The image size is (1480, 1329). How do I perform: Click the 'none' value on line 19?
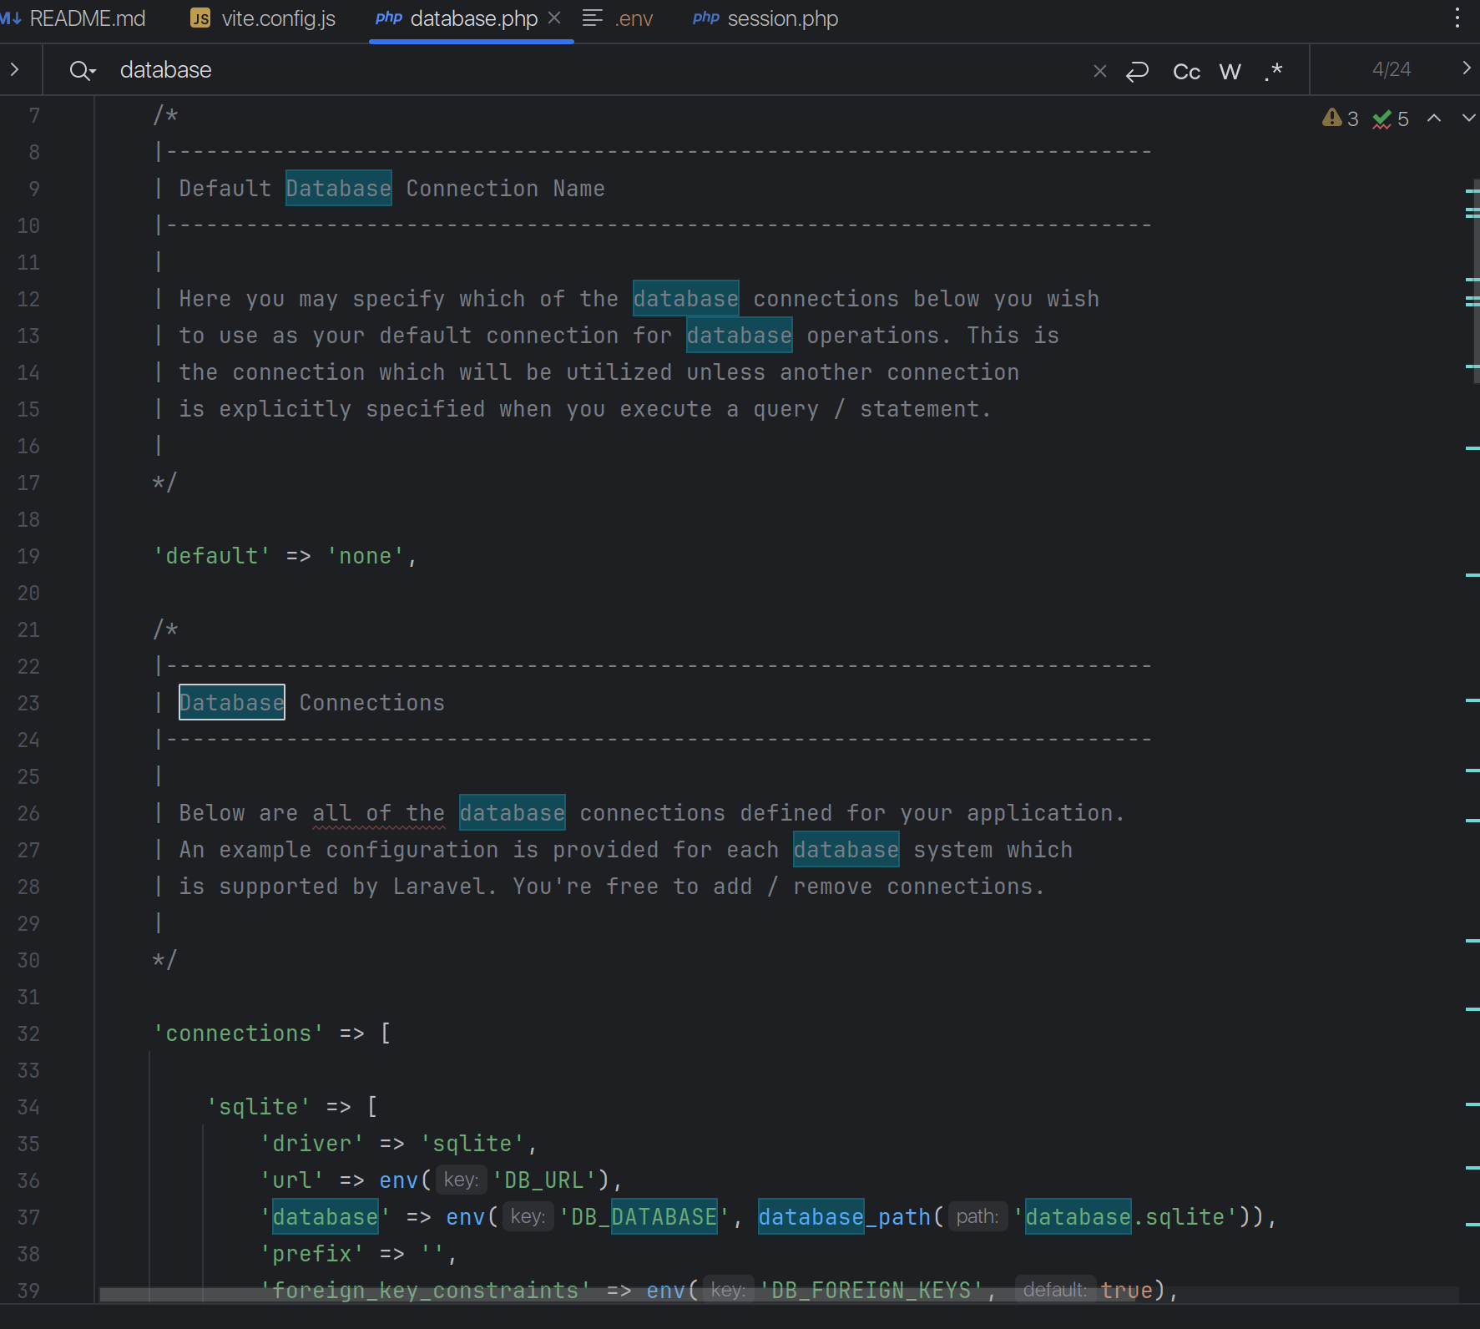tap(366, 556)
